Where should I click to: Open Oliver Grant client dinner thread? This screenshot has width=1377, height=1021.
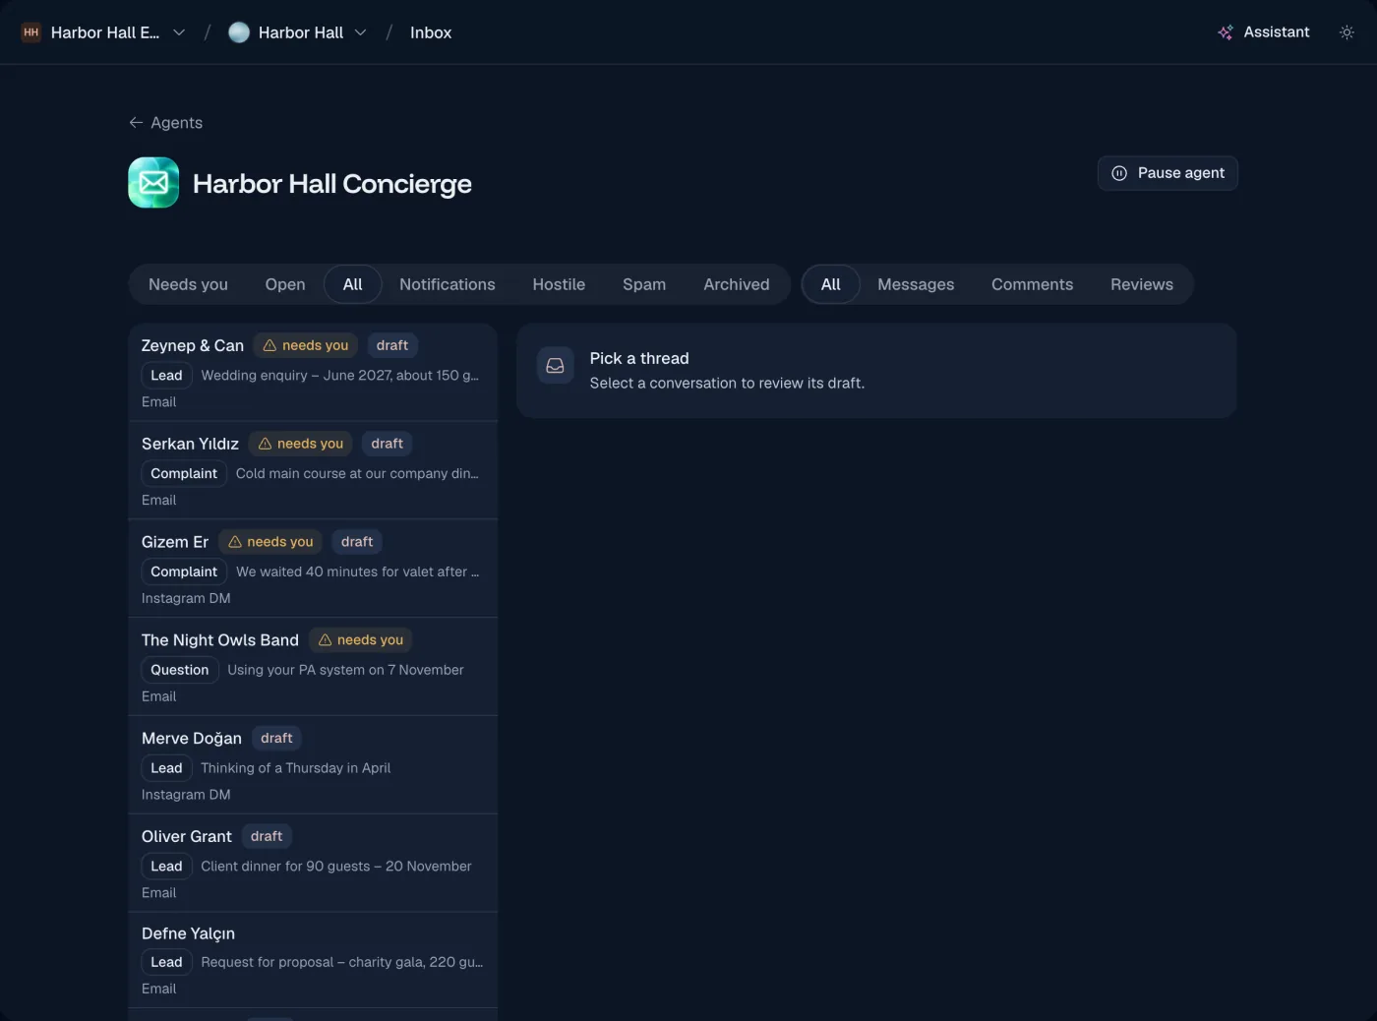[313, 864]
